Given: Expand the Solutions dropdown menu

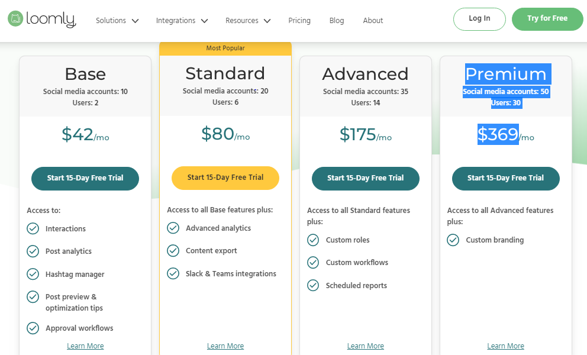Looking at the screenshot, I should tap(117, 20).
